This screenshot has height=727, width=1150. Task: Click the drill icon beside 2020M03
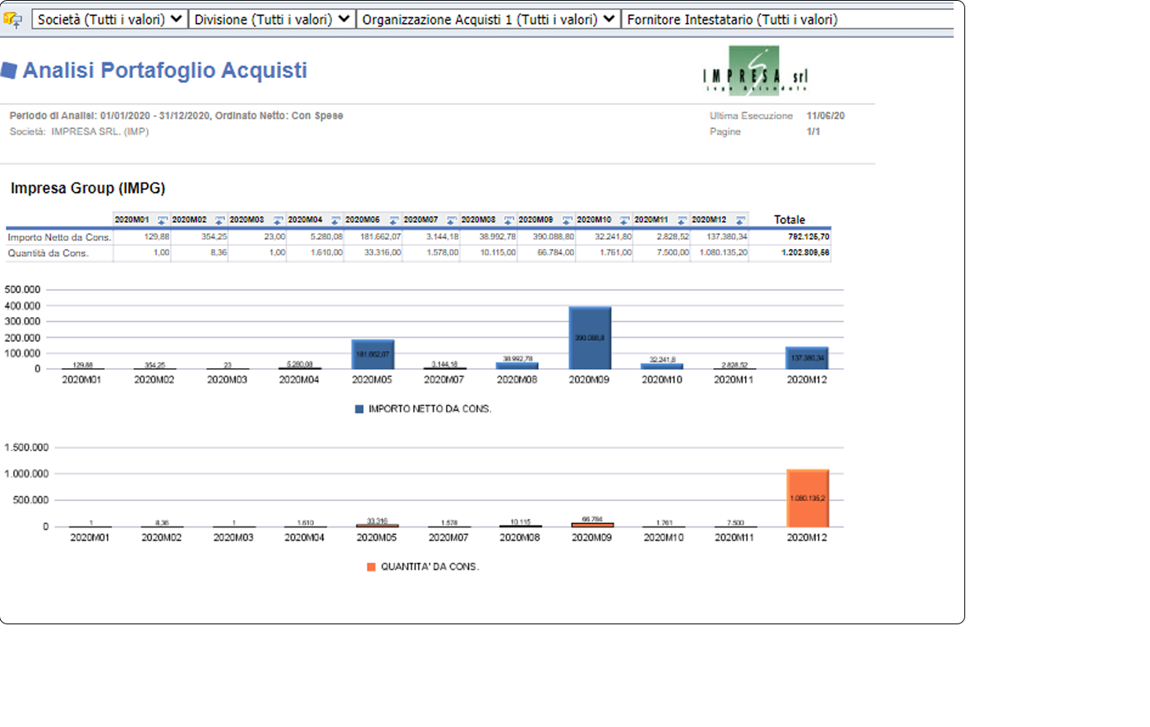(278, 220)
